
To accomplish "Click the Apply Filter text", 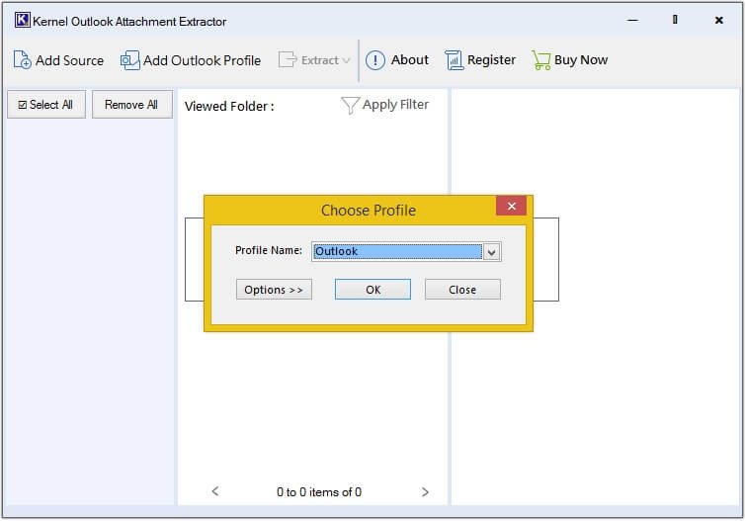I will pos(395,104).
